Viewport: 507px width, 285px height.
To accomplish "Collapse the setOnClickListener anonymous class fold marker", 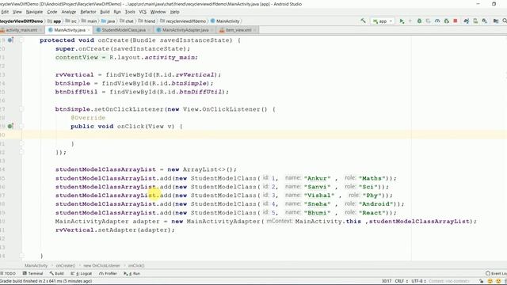I will coord(21,109).
